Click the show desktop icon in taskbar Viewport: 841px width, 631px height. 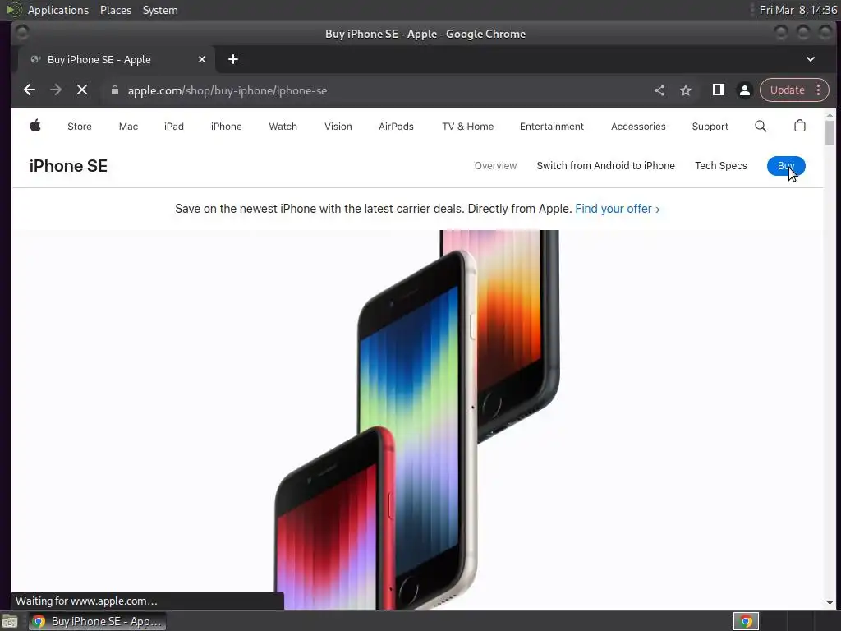pos(10,621)
